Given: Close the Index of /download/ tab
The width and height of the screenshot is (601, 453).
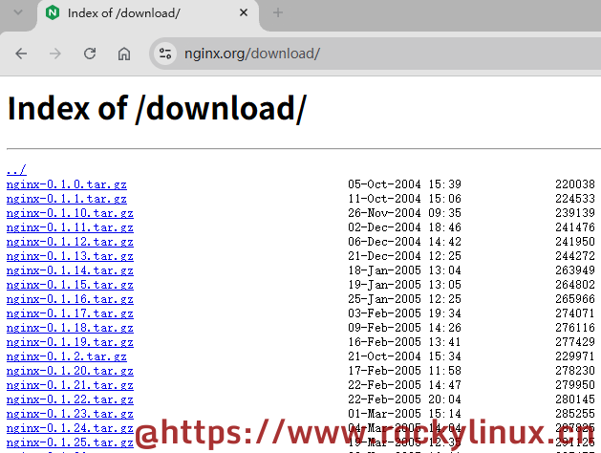Looking at the screenshot, I should click(244, 12).
